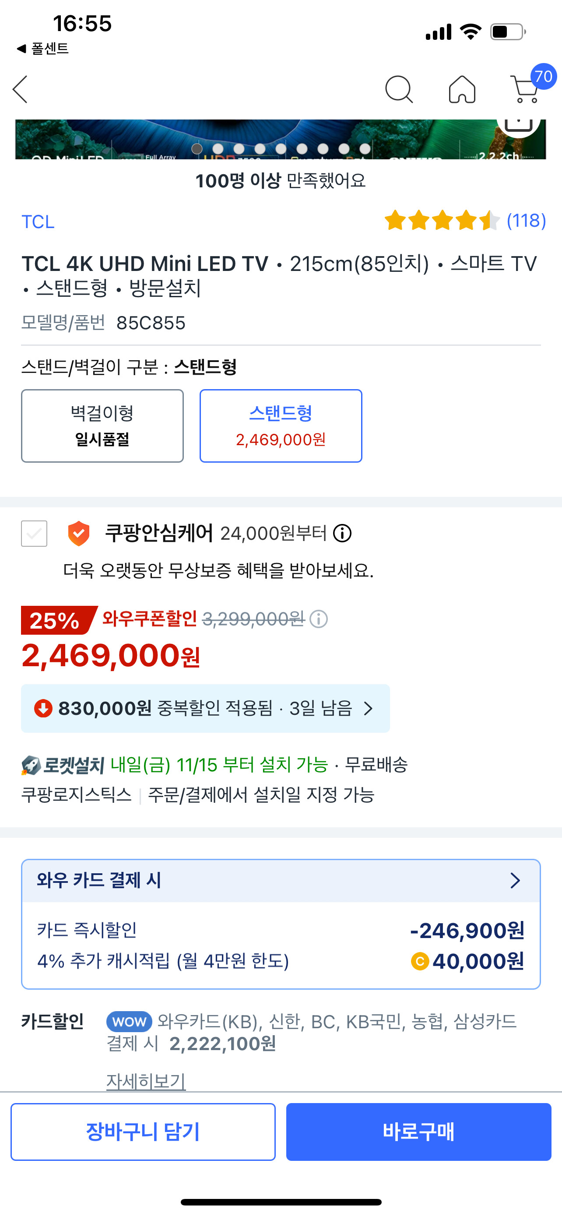This screenshot has height=1216, width=562.
Task: Tap the info icon beside 쿠팡안심케어
Action: click(x=342, y=534)
